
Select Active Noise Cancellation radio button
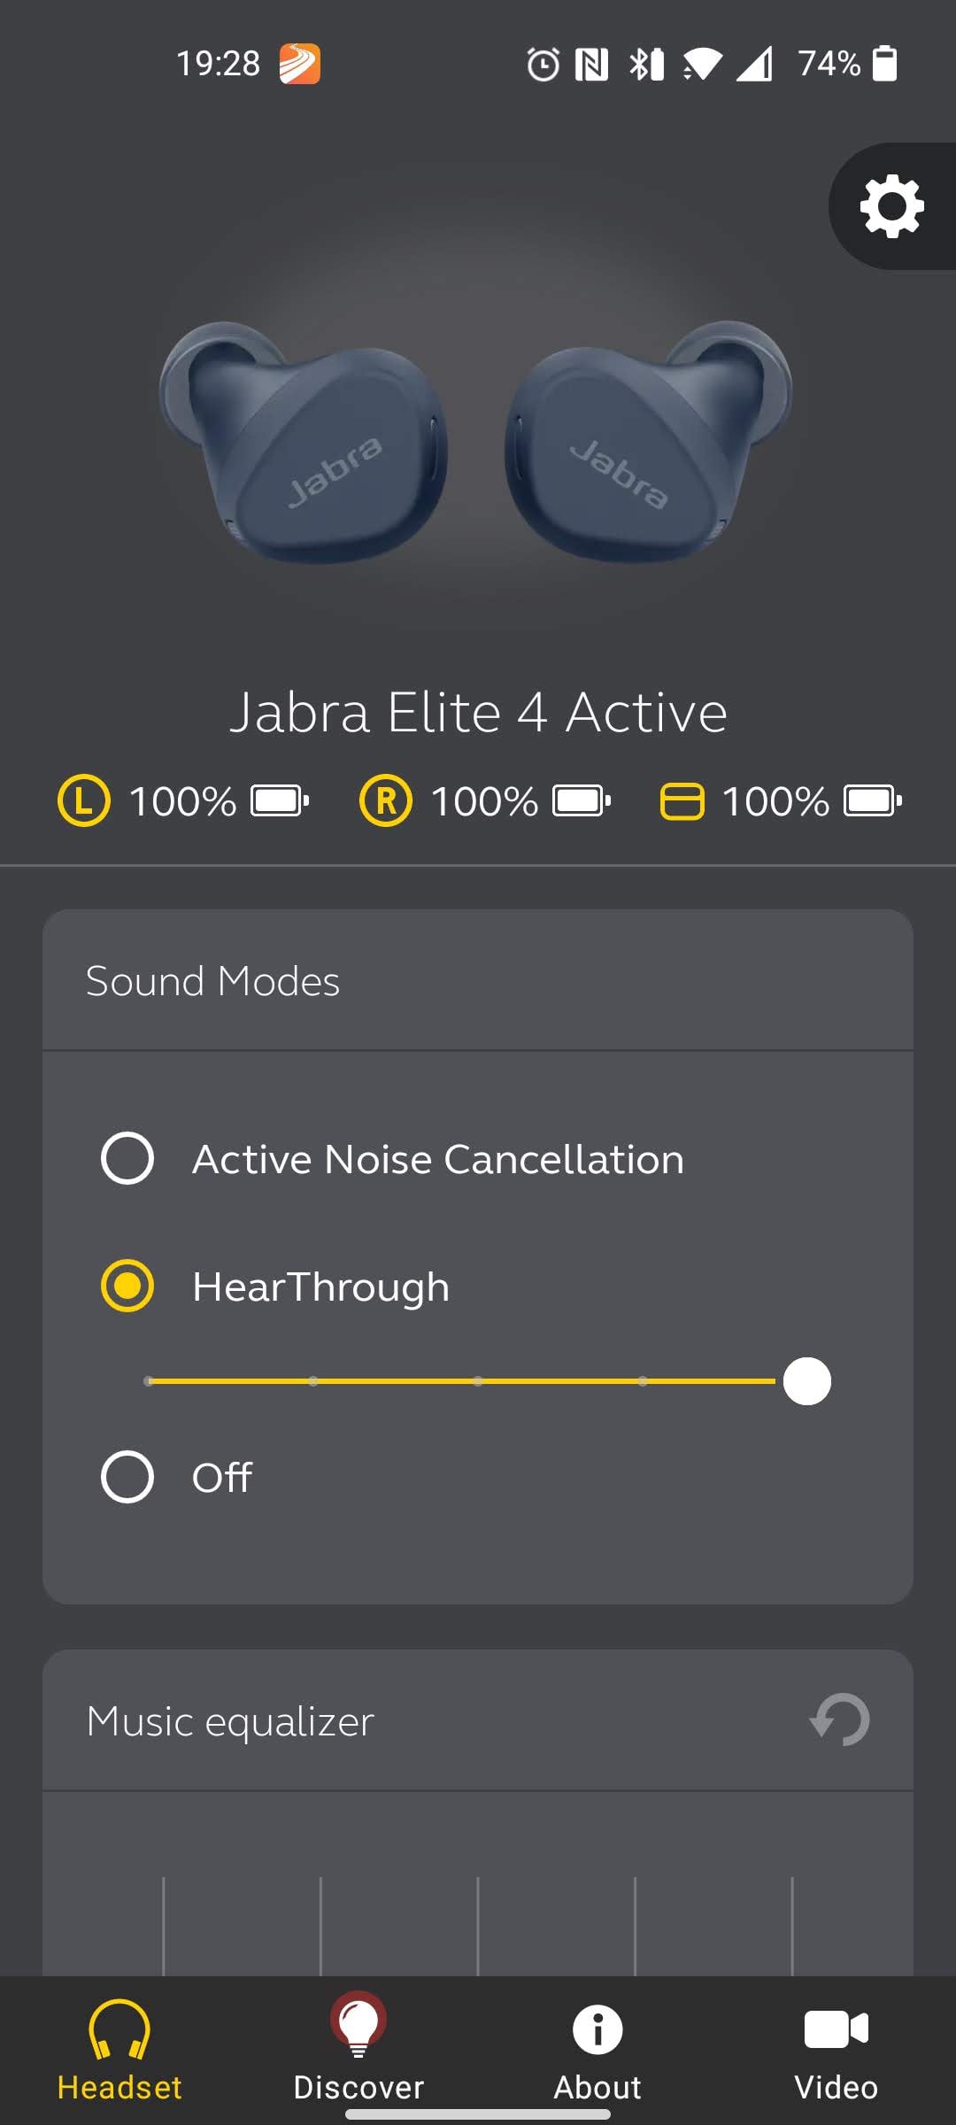(x=127, y=1158)
